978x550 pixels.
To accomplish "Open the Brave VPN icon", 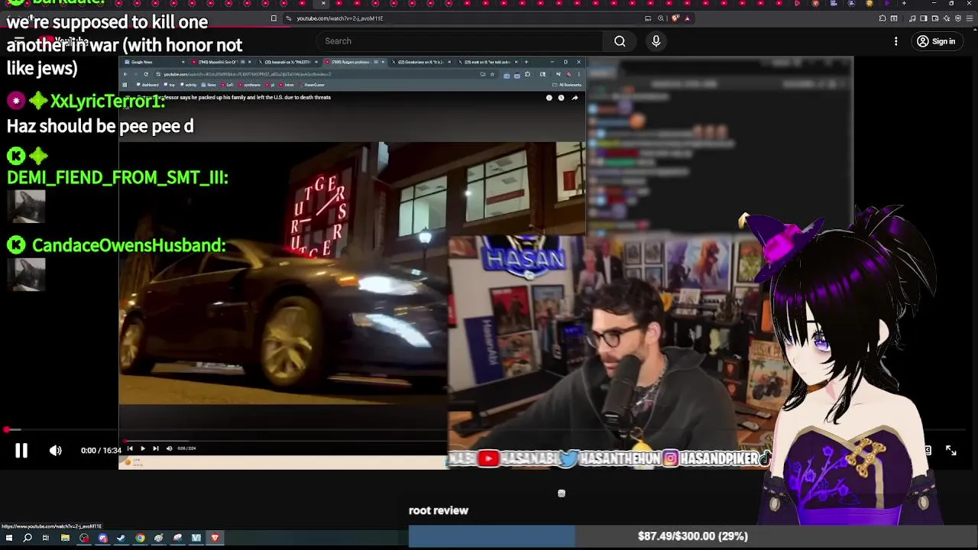I will click(x=958, y=18).
